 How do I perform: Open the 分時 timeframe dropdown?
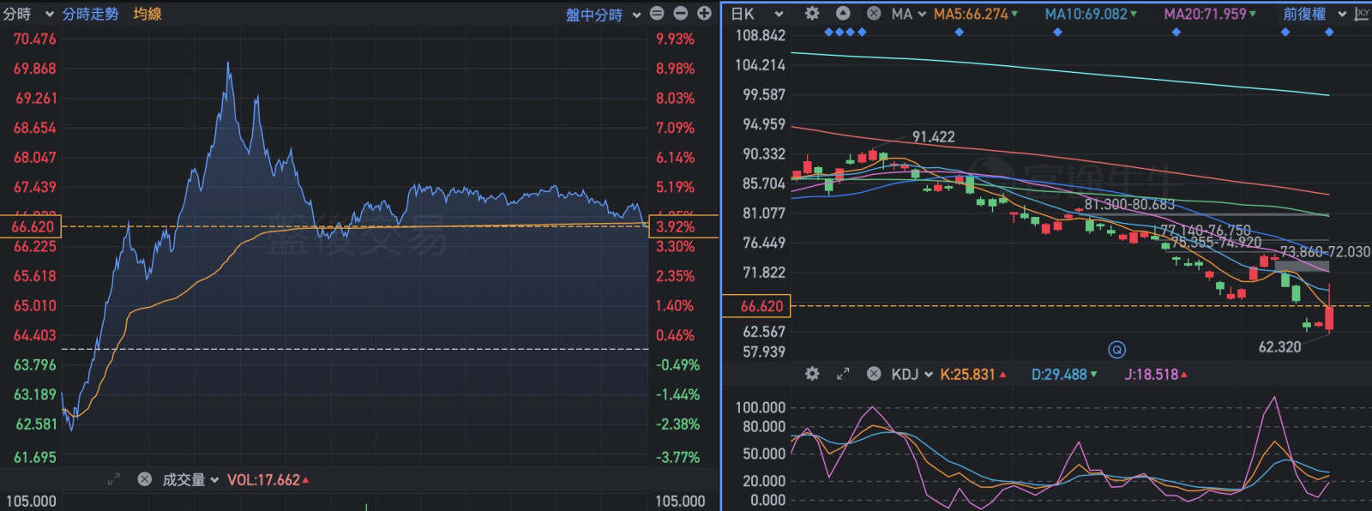[x=27, y=14]
